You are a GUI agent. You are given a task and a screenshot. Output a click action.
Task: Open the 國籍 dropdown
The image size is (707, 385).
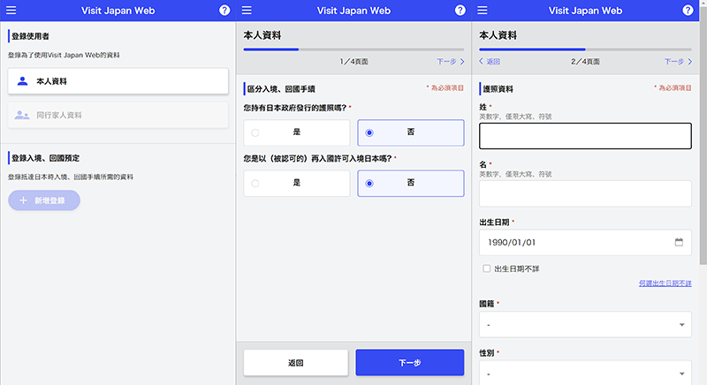tap(585, 324)
